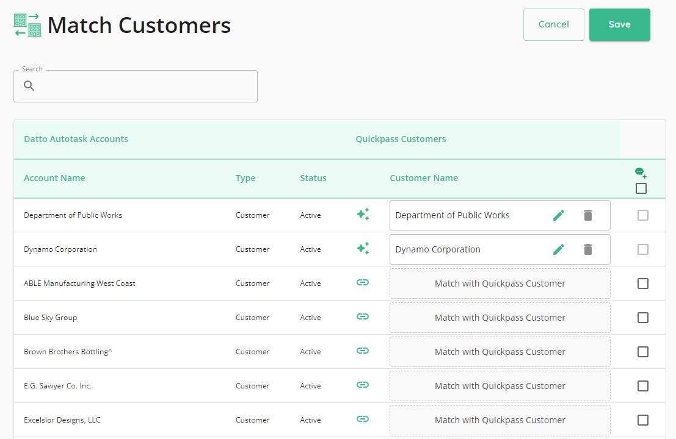The image size is (676, 439).
Task: Click the Datto Autotask Accounts heading
Action: point(76,139)
